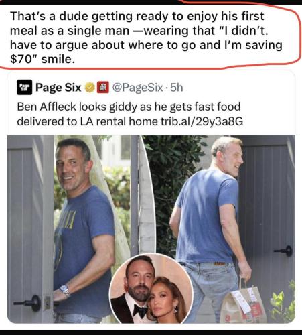Viewport: 302px width, 335px height.
Task: Click the black door handle on the right gate
Action: coord(283,251)
